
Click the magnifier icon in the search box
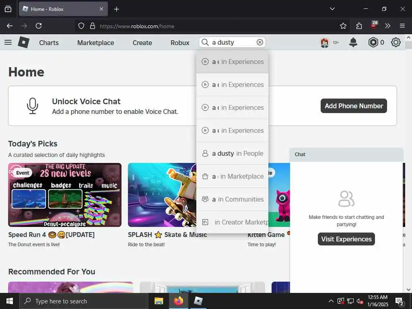(205, 42)
